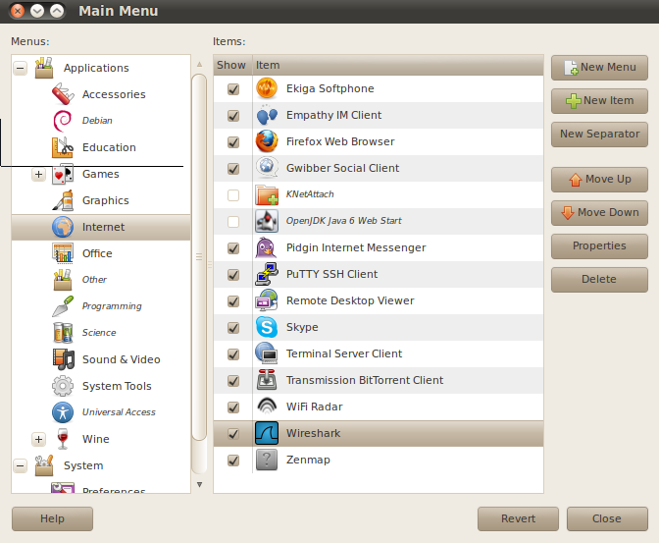Open the System Tools menu category
Viewport: 659px width, 543px height.
(x=116, y=386)
